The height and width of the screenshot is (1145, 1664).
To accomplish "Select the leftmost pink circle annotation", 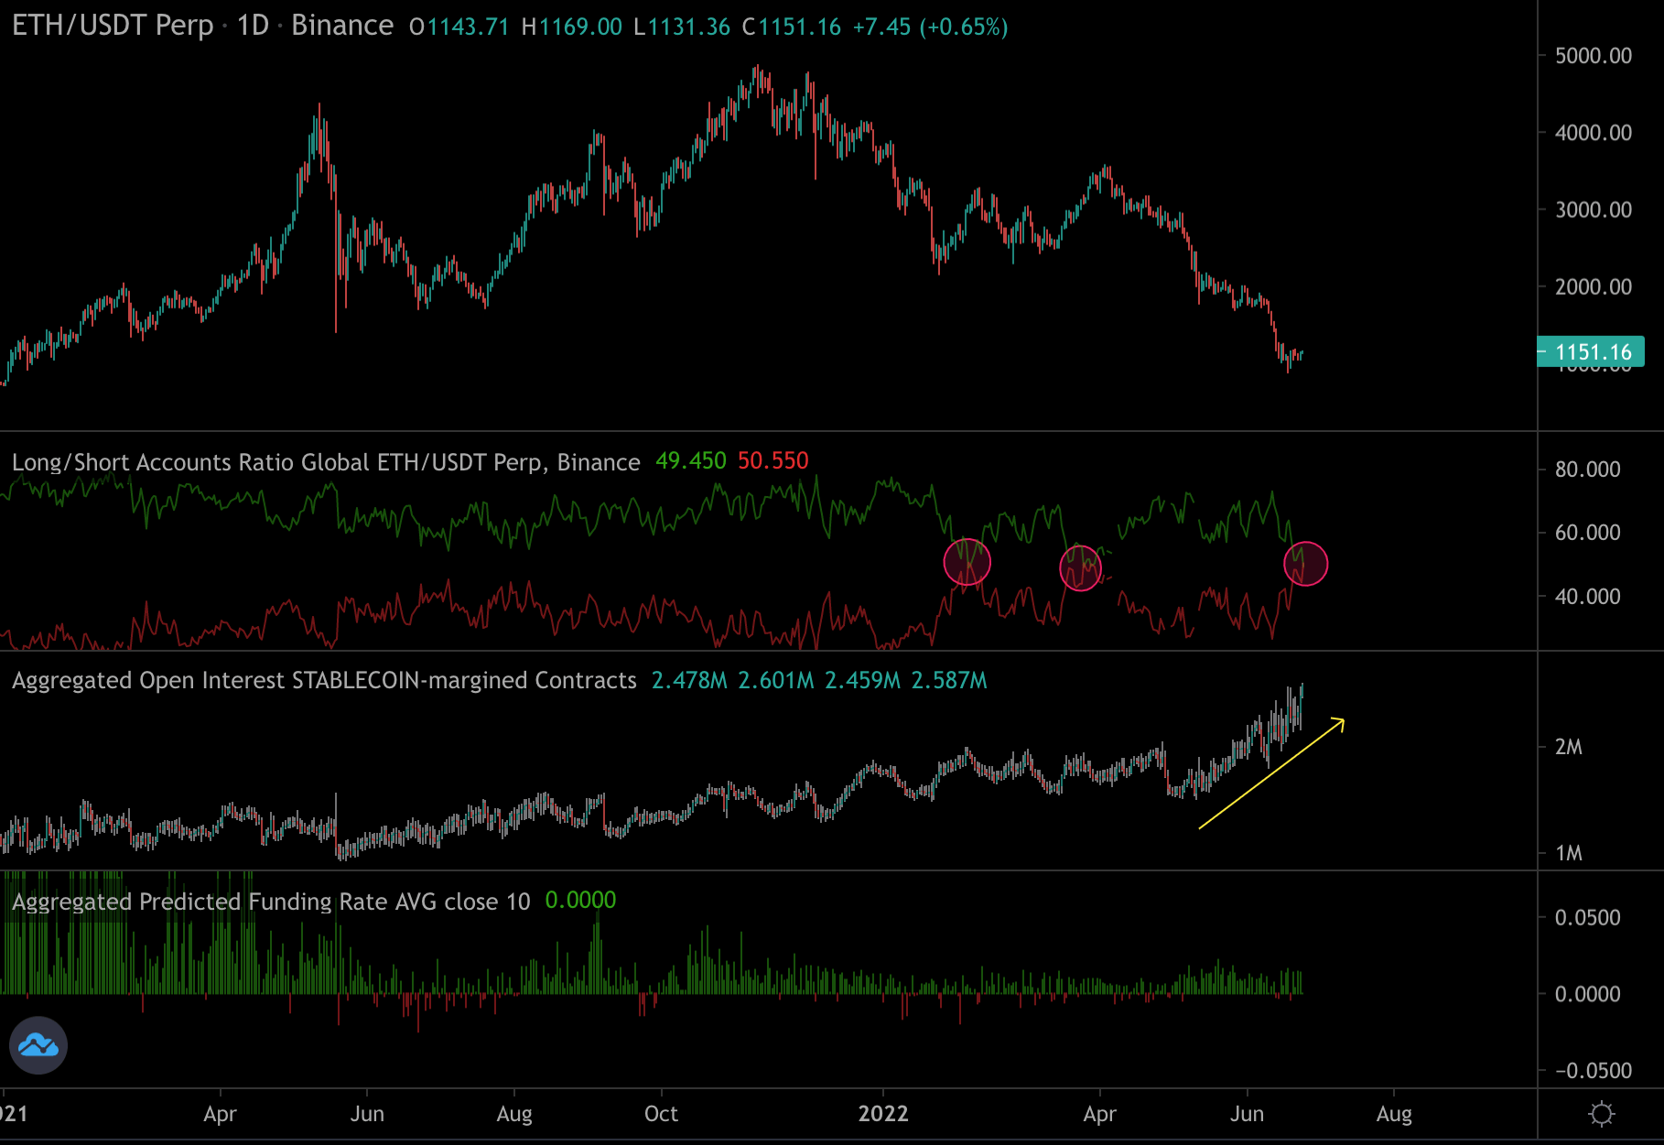I will 967,562.
